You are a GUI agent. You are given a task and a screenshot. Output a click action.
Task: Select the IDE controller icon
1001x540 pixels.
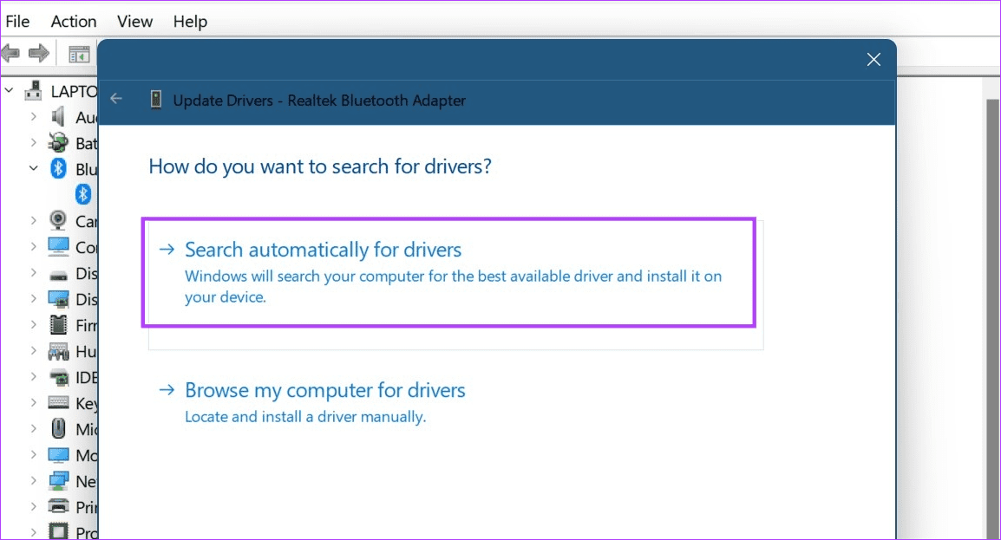click(x=58, y=377)
